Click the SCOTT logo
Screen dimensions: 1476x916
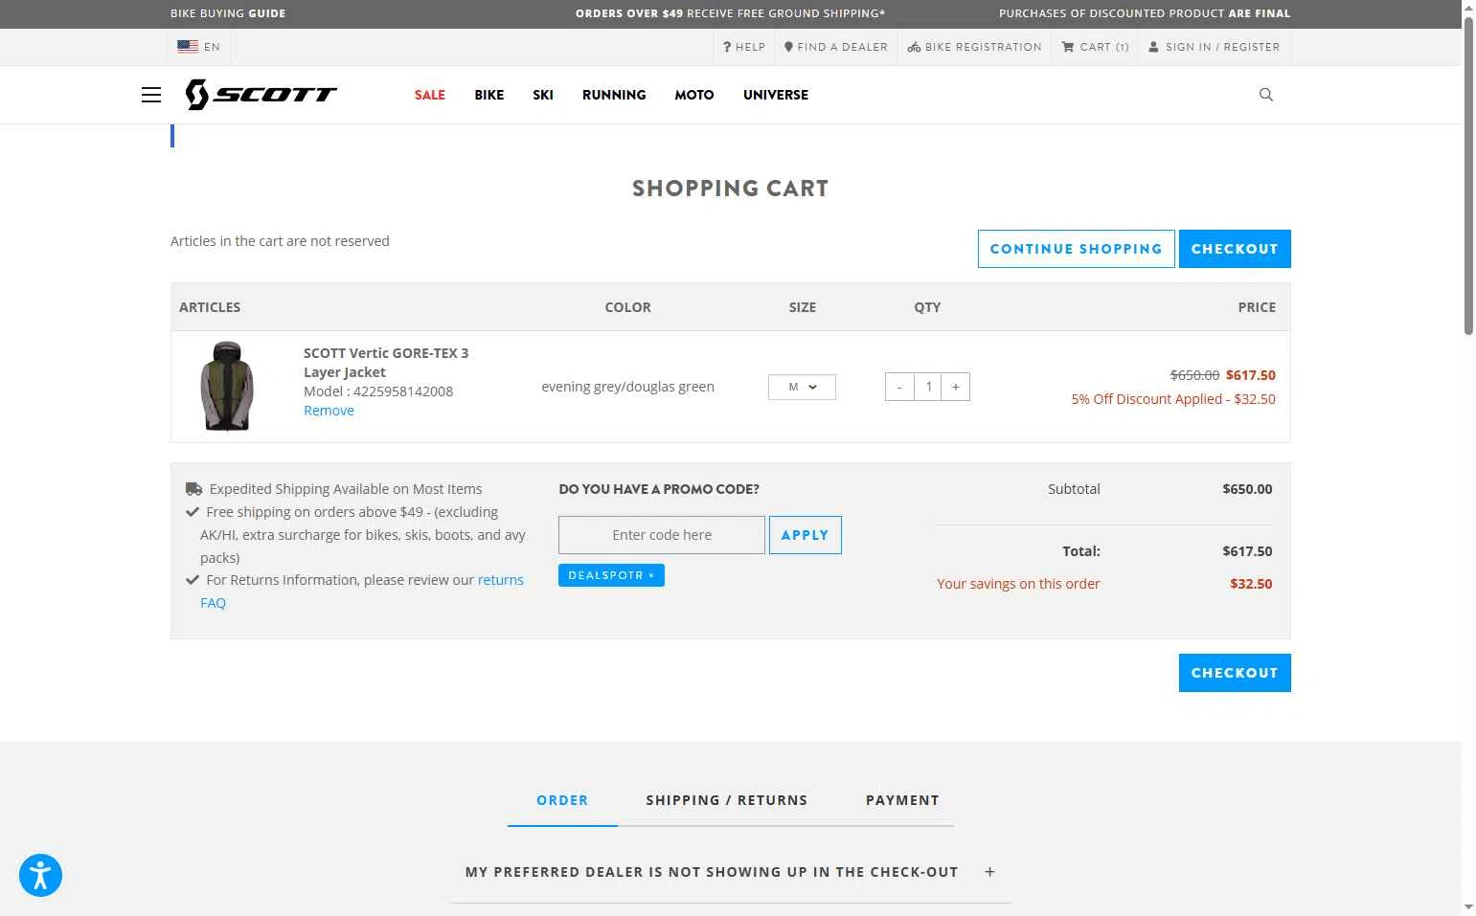[261, 95]
